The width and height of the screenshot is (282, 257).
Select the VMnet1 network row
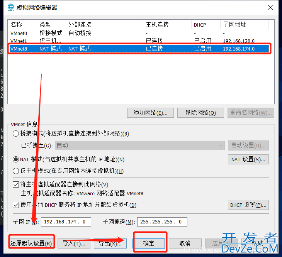click(139, 41)
